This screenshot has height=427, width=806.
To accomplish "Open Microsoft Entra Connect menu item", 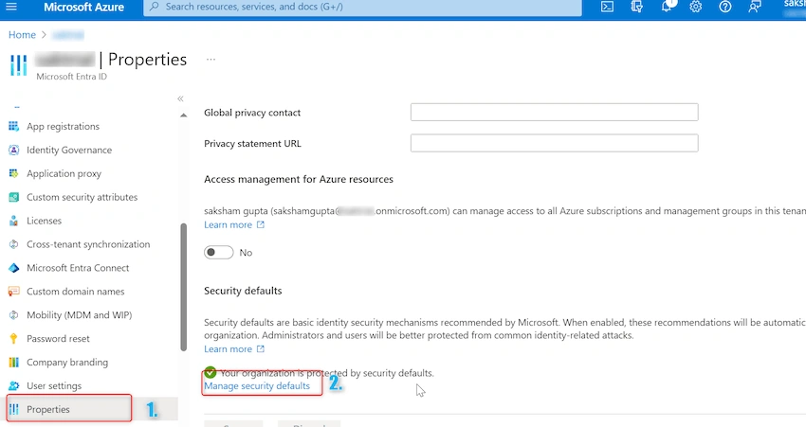I will [x=78, y=268].
